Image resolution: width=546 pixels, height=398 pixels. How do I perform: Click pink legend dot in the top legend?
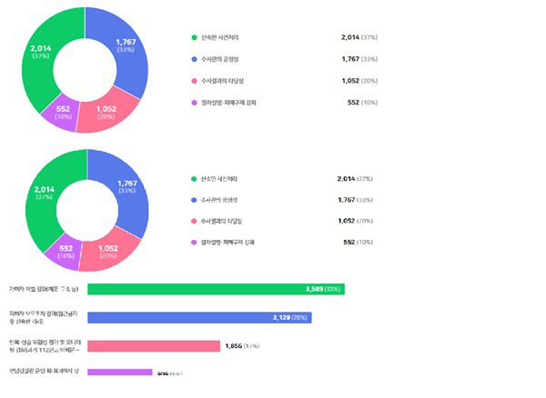point(194,81)
